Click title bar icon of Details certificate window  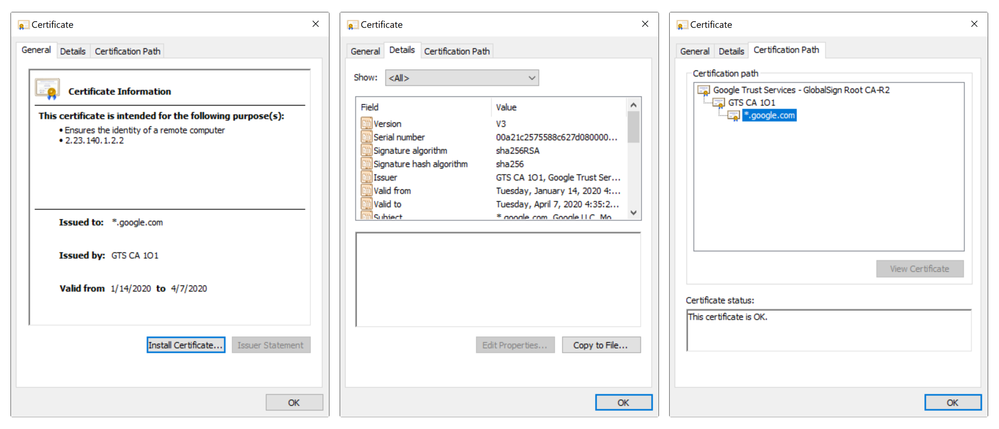point(352,25)
